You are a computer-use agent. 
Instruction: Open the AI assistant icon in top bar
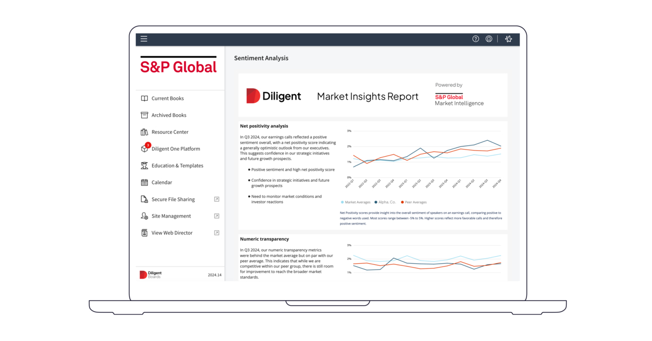click(509, 39)
